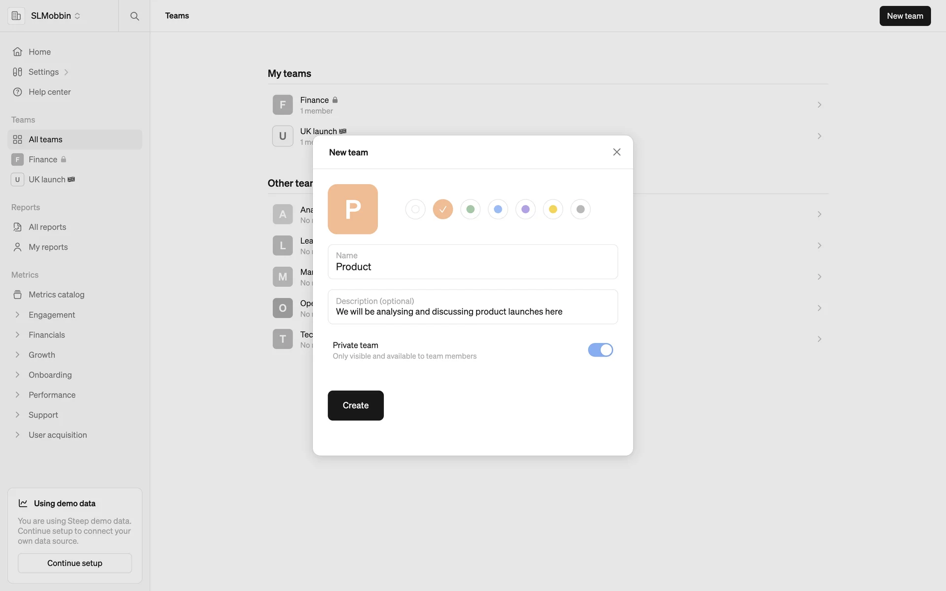
Task: Open Help center from sidebar
Action: pyautogui.click(x=49, y=92)
